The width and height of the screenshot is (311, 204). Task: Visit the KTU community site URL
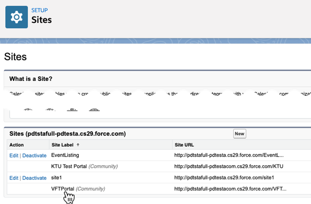coord(230,166)
